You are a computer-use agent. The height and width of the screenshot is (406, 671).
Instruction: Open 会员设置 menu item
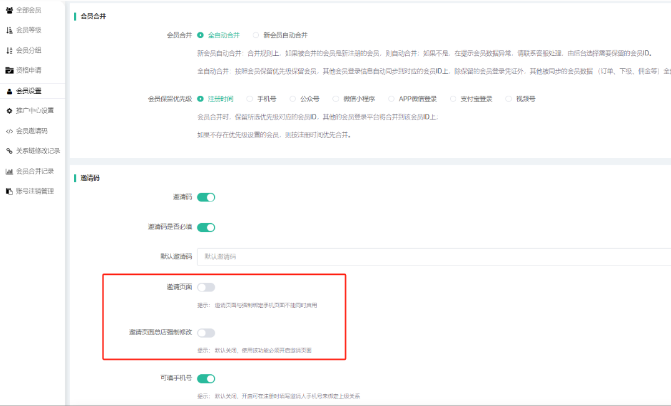pos(29,91)
